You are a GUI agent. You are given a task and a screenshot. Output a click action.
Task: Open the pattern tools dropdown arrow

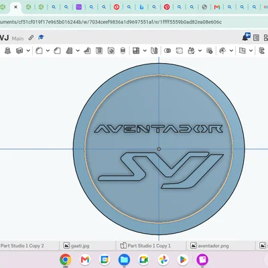pyautogui.click(x=145, y=51)
